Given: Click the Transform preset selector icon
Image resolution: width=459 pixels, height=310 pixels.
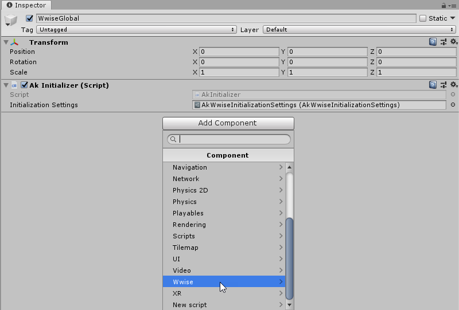Looking at the screenshot, I should [x=444, y=42].
